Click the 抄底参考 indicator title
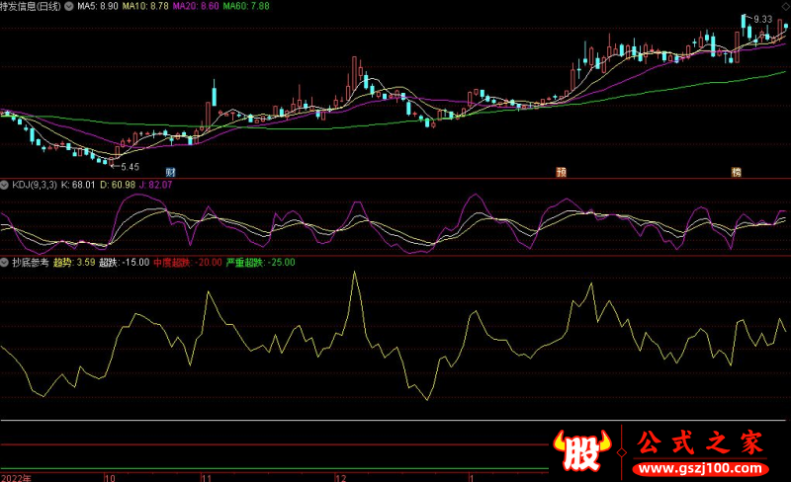The width and height of the screenshot is (791, 482). click(30, 263)
